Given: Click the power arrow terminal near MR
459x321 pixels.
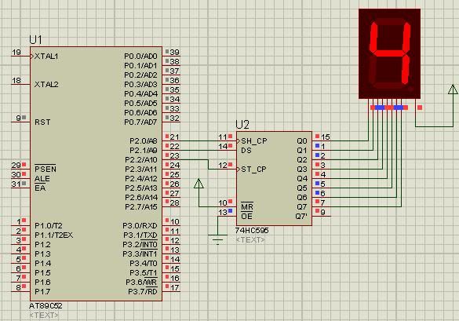Looking at the screenshot, I should click(199, 184).
